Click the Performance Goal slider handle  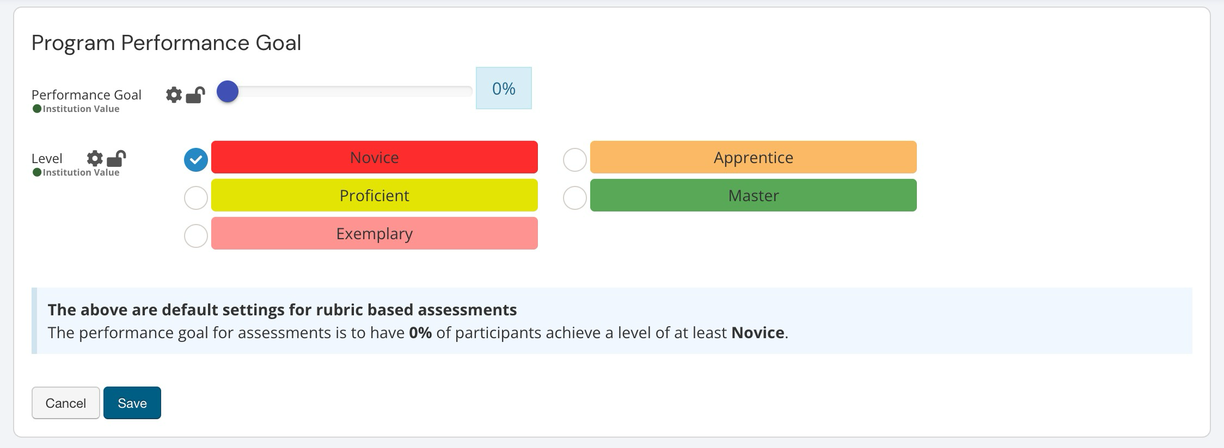[x=228, y=91]
